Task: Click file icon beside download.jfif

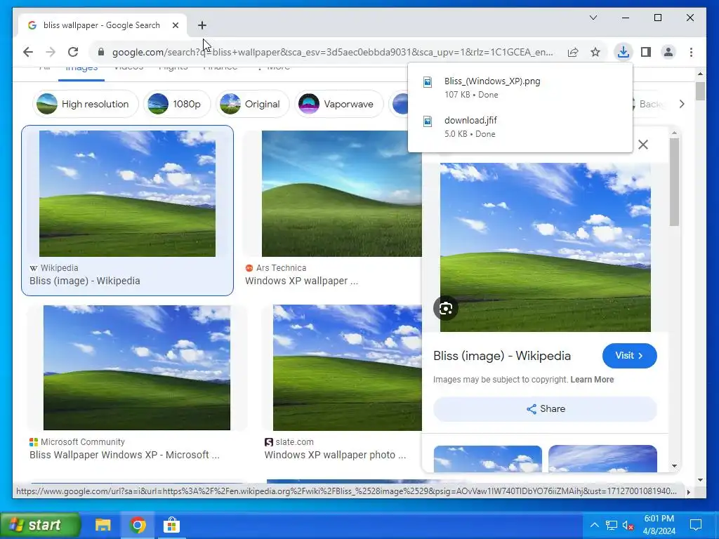Action: (x=428, y=121)
